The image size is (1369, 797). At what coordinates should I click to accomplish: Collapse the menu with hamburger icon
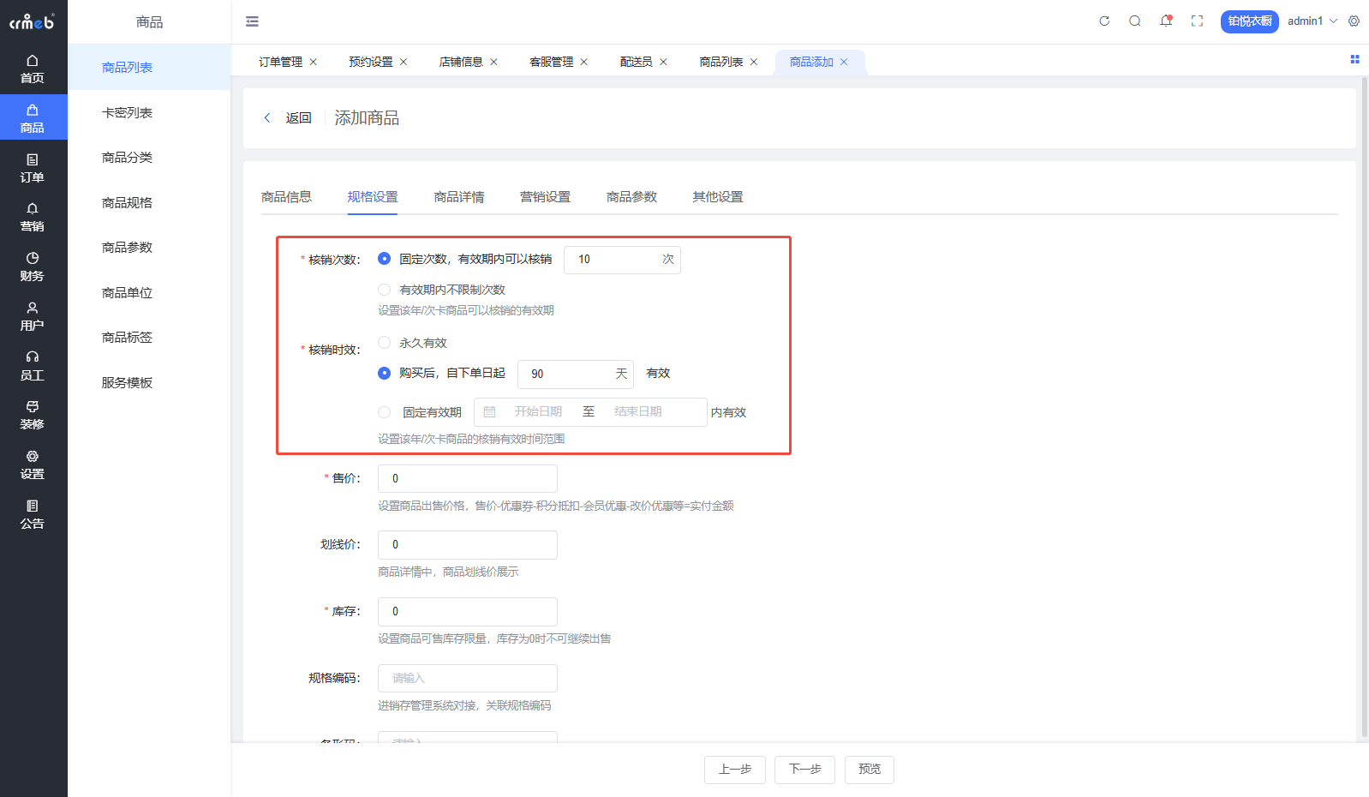pos(252,21)
